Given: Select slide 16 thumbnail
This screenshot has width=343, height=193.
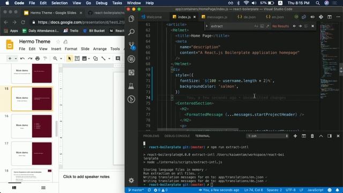Looking at the screenshot, I should (x=32, y=127).
